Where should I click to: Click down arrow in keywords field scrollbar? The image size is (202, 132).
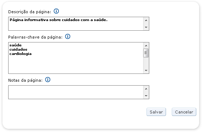(146, 70)
